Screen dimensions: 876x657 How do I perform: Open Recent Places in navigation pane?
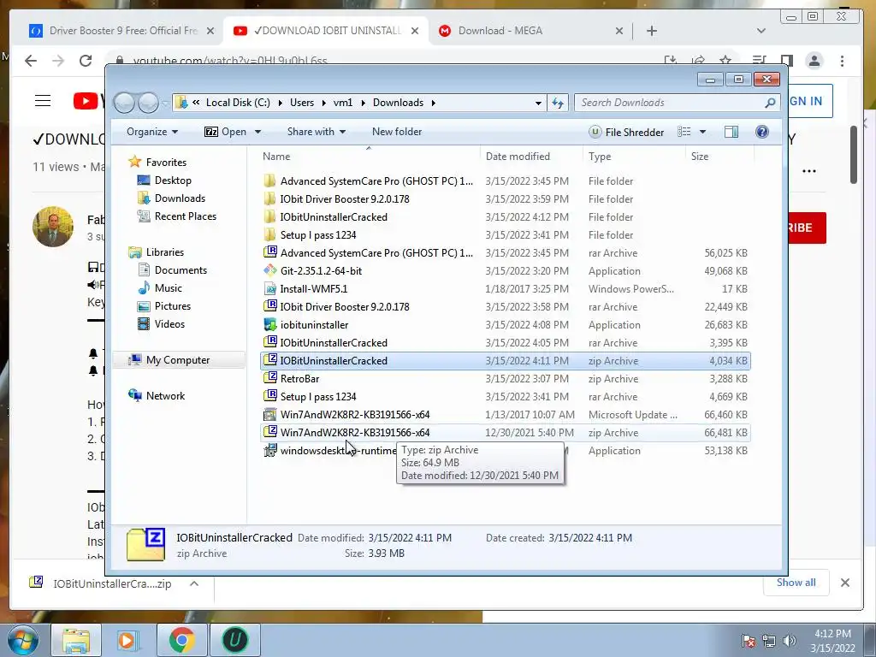click(x=185, y=216)
